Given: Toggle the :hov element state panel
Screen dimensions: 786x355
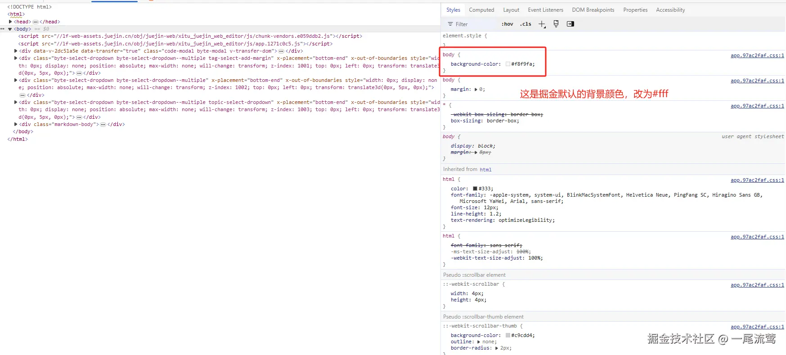Looking at the screenshot, I should pos(507,24).
